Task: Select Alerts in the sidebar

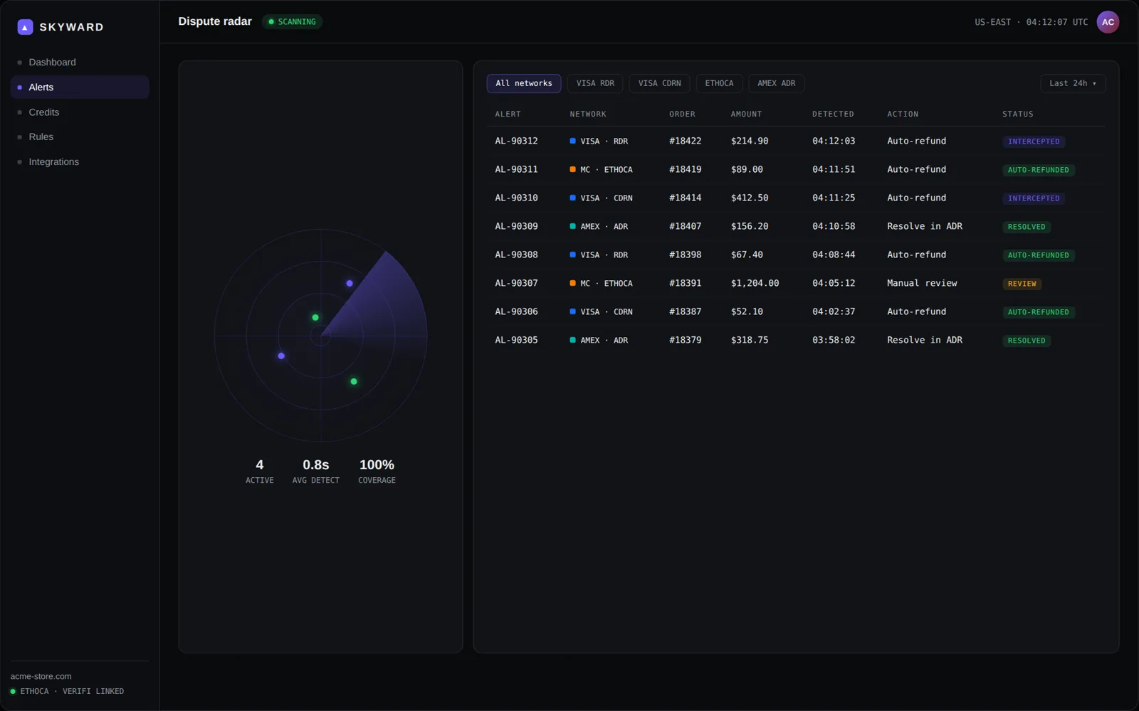Action: pyautogui.click(x=80, y=87)
